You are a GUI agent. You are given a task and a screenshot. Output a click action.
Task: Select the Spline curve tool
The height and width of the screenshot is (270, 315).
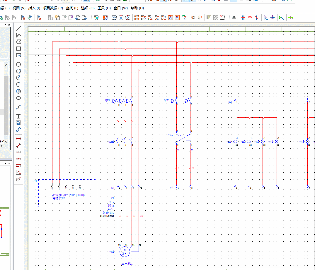(x=18, y=107)
